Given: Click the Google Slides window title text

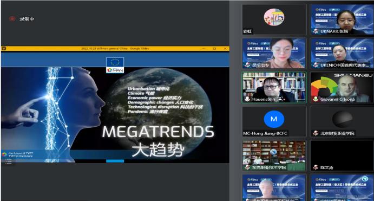Looking at the screenshot, I should (x=115, y=48).
